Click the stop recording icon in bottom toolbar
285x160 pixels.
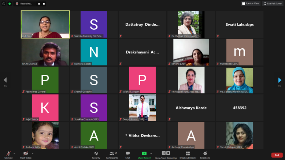pos(168,153)
